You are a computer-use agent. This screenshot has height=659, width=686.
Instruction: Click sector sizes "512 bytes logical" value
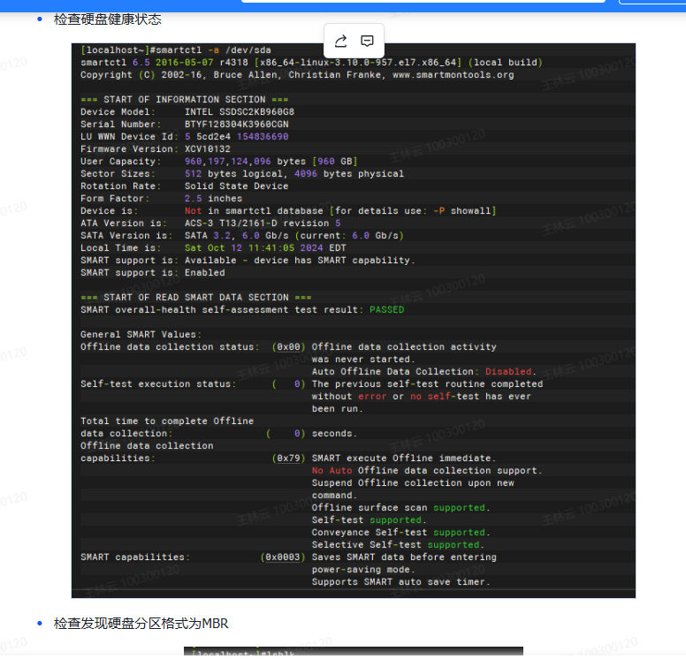pyautogui.click(x=233, y=174)
